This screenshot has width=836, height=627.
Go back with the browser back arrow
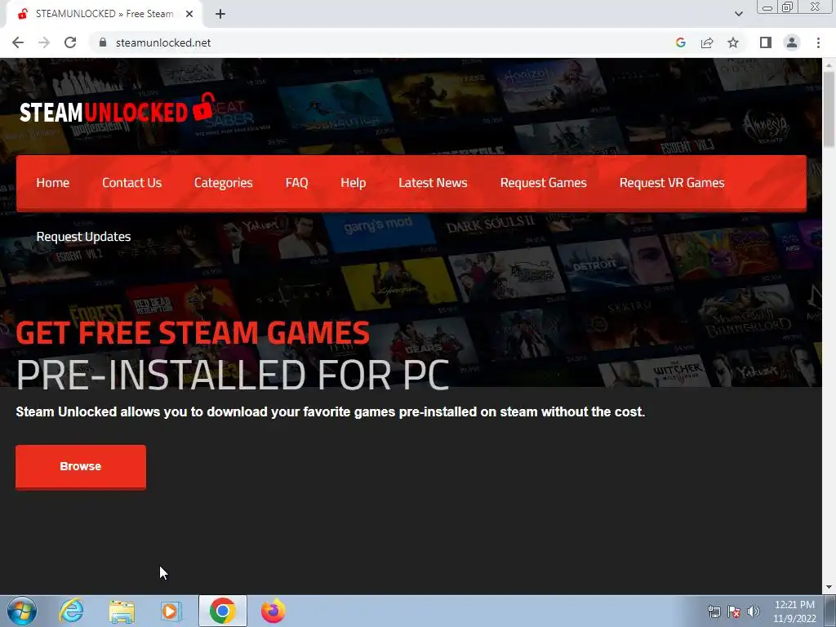[x=18, y=42]
